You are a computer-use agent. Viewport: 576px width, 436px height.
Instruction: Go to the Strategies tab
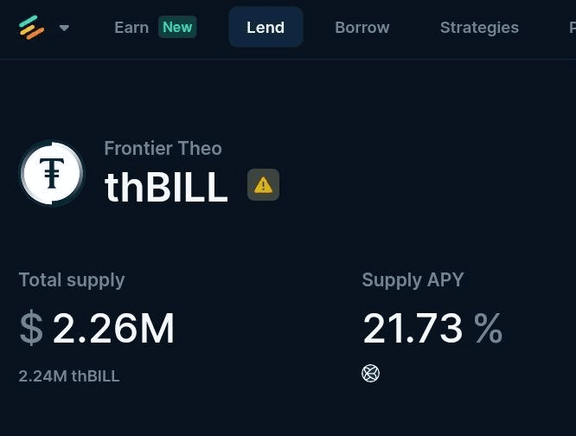click(479, 28)
